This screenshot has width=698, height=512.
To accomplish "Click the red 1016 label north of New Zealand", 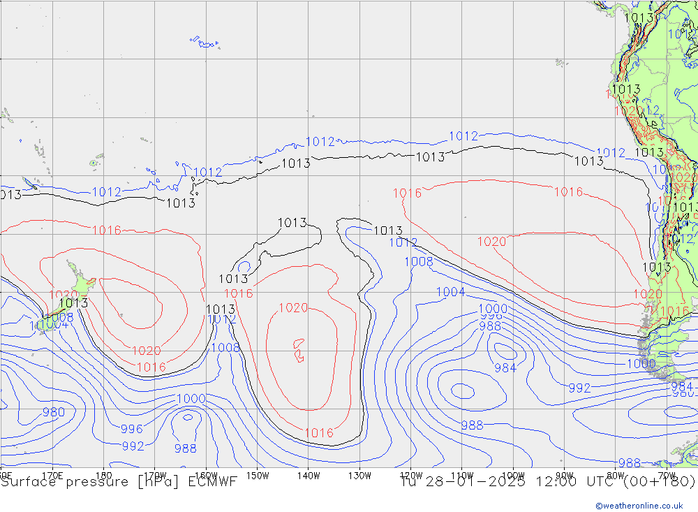I will coord(106,230).
